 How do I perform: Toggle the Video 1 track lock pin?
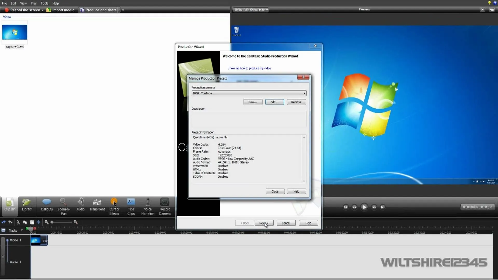[x=7, y=240]
